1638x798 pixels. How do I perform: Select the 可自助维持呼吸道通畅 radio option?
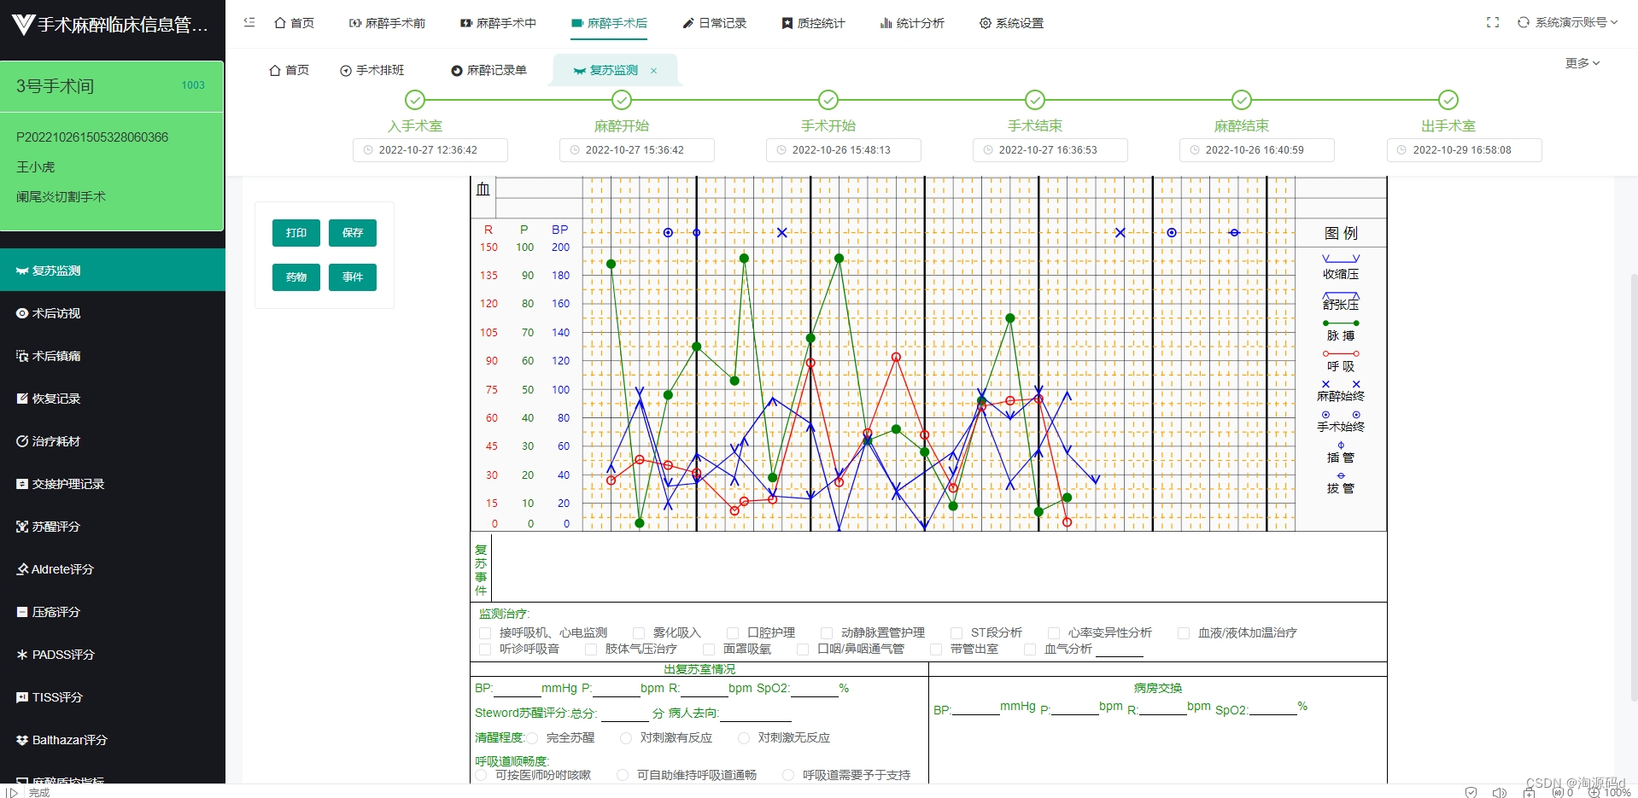coord(623,775)
